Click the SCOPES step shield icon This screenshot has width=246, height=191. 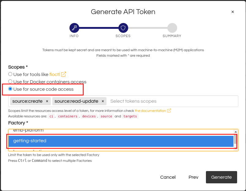[x=123, y=28]
